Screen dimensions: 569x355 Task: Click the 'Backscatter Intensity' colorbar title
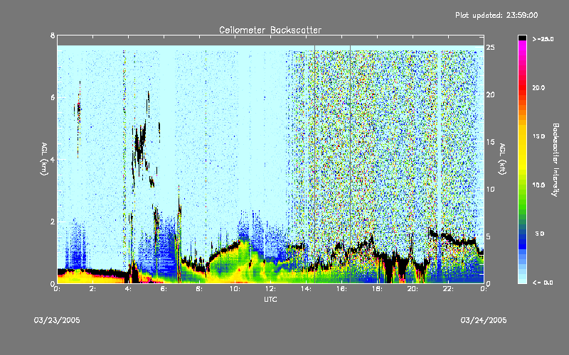tap(555, 160)
